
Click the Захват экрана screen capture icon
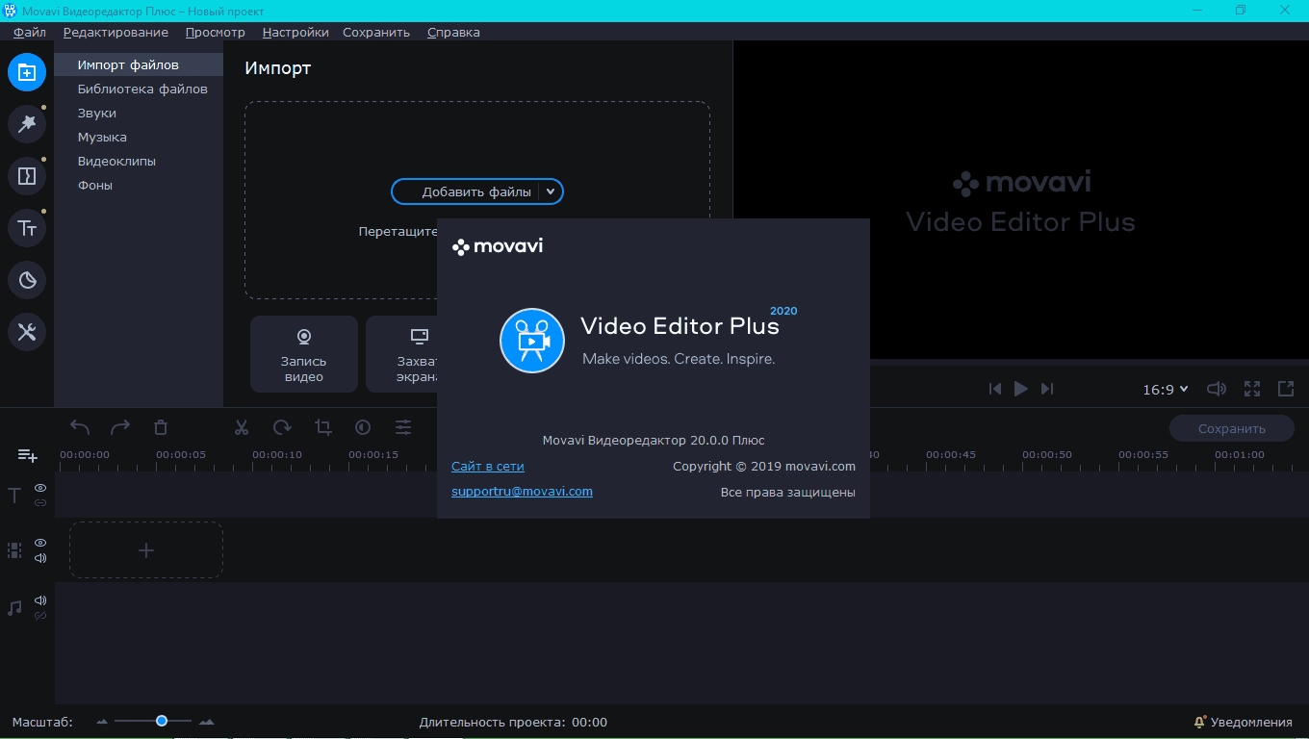point(420,336)
